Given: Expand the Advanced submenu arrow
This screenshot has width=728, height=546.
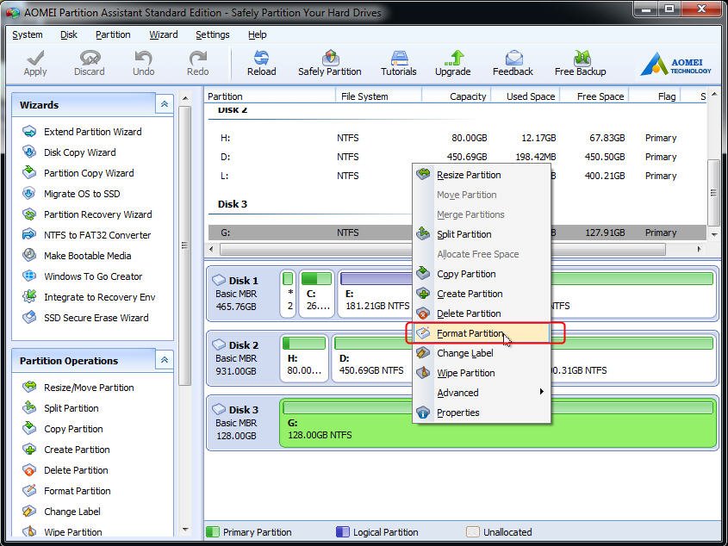Looking at the screenshot, I should pos(541,392).
